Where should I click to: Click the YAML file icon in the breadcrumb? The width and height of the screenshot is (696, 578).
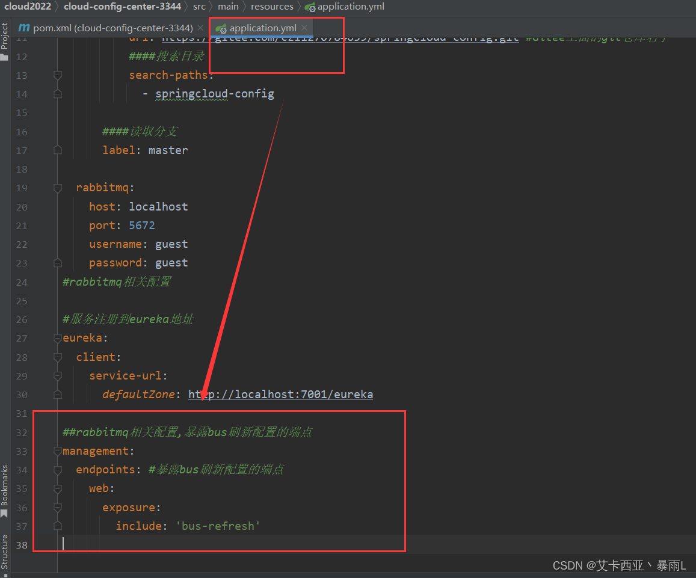coord(310,7)
